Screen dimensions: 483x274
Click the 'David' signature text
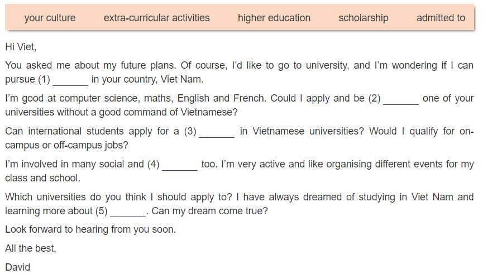click(x=17, y=267)
